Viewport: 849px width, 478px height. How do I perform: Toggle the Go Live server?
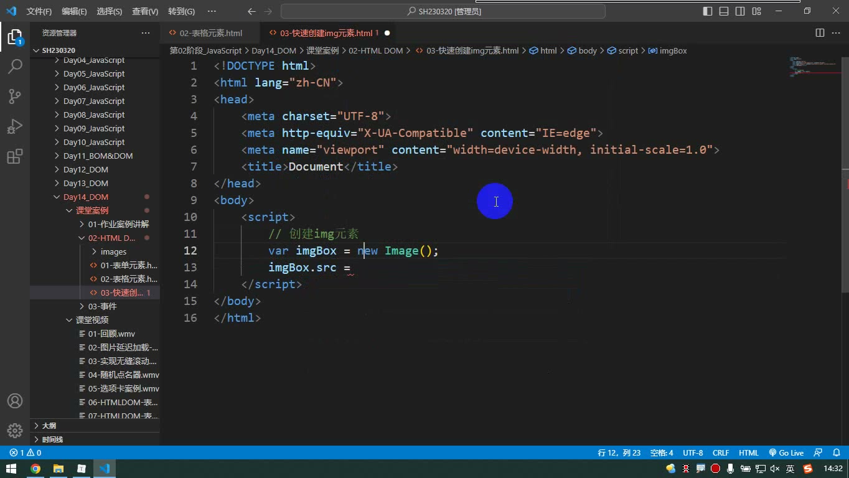[x=786, y=453]
